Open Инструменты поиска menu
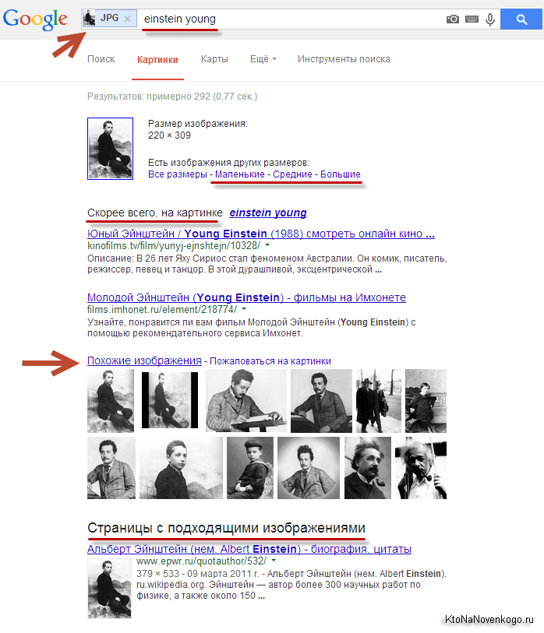Viewport: 544px width, 633px height. (x=344, y=59)
